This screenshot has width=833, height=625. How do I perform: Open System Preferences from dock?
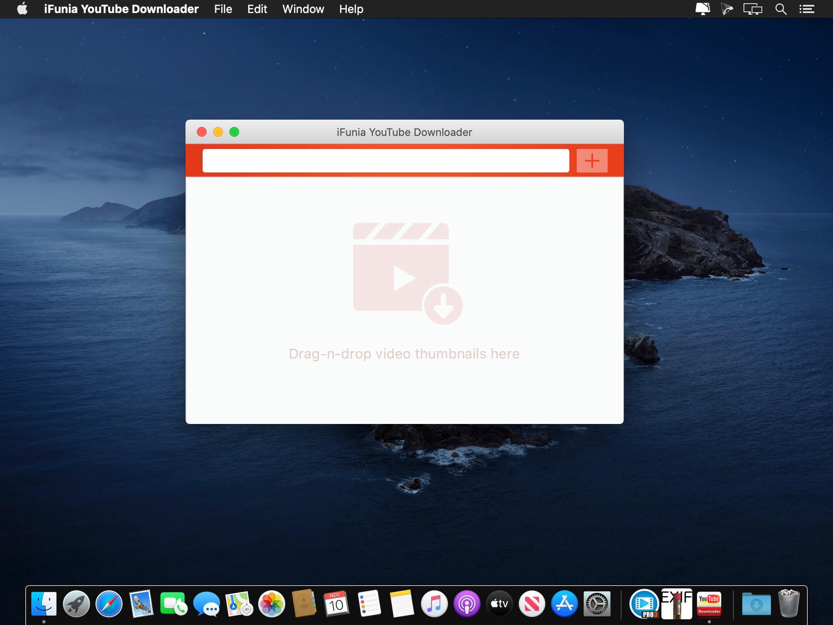pyautogui.click(x=597, y=604)
